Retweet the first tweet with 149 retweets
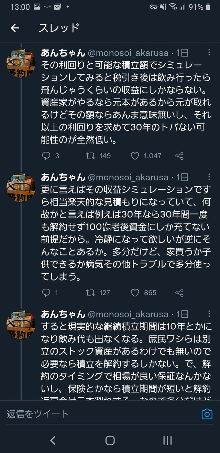 tap(90, 156)
